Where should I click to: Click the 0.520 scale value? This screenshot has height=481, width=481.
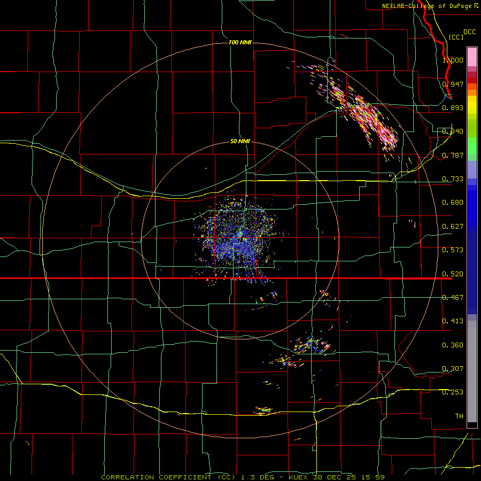pyautogui.click(x=453, y=274)
